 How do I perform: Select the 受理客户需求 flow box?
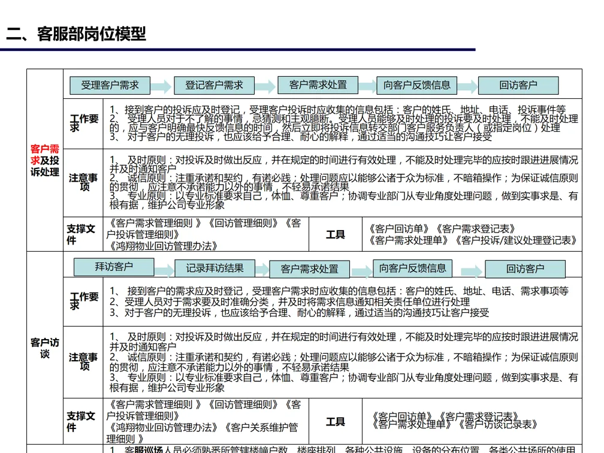110,85
